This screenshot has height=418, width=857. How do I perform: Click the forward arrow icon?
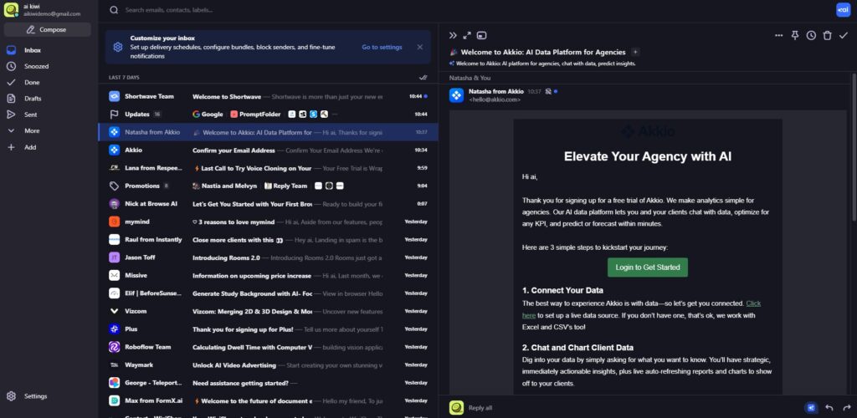click(x=847, y=408)
